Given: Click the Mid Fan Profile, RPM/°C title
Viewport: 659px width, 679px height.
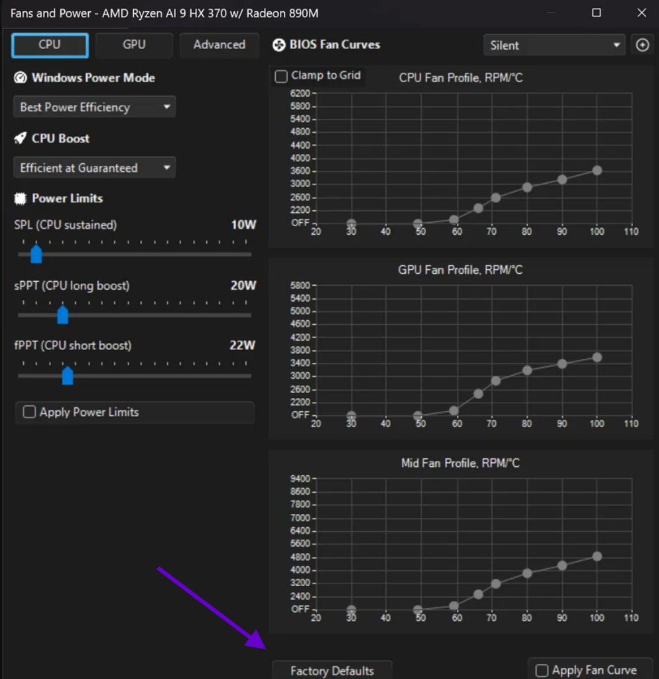Looking at the screenshot, I should coord(460,463).
